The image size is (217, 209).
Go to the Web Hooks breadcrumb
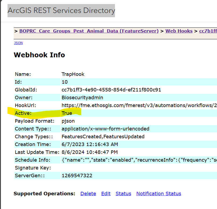click(x=179, y=31)
